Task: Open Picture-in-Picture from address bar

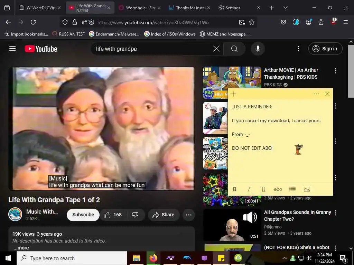Action: coord(242,22)
